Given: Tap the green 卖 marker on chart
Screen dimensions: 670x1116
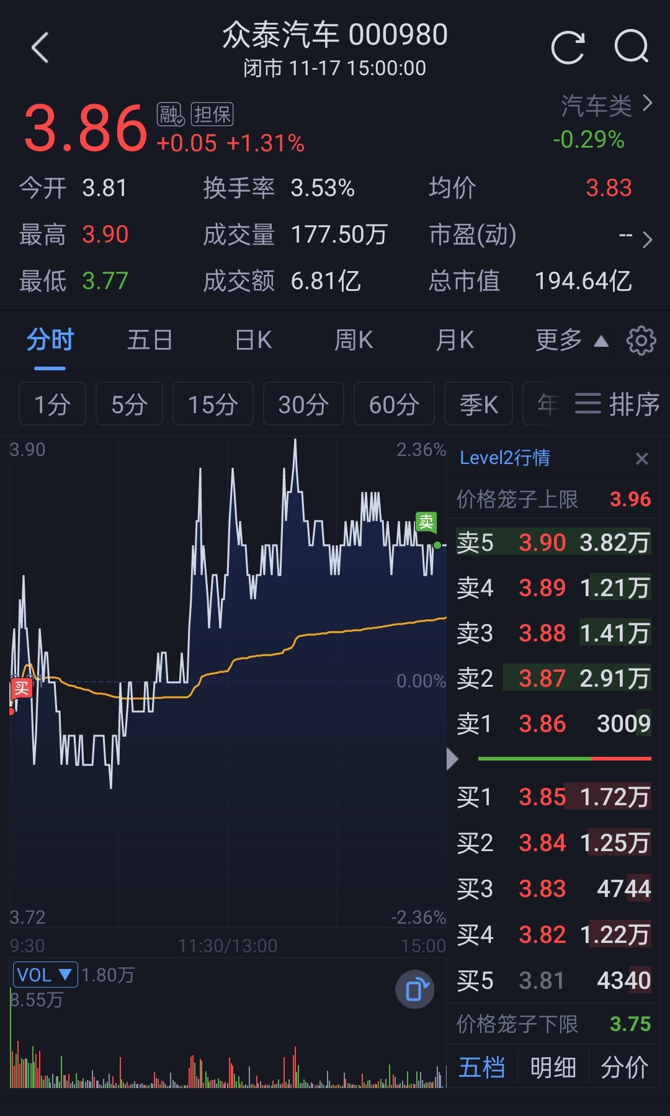Looking at the screenshot, I should coord(426,522).
